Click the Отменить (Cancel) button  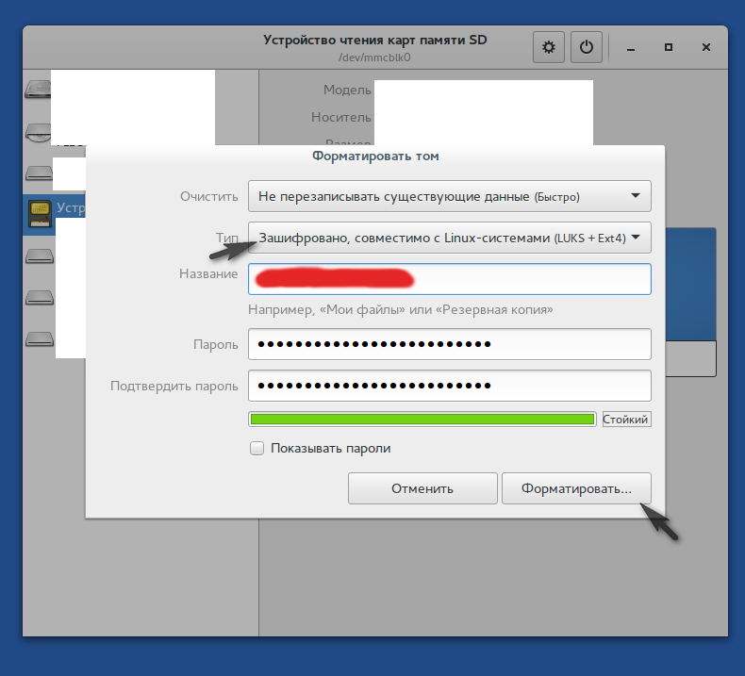point(422,488)
